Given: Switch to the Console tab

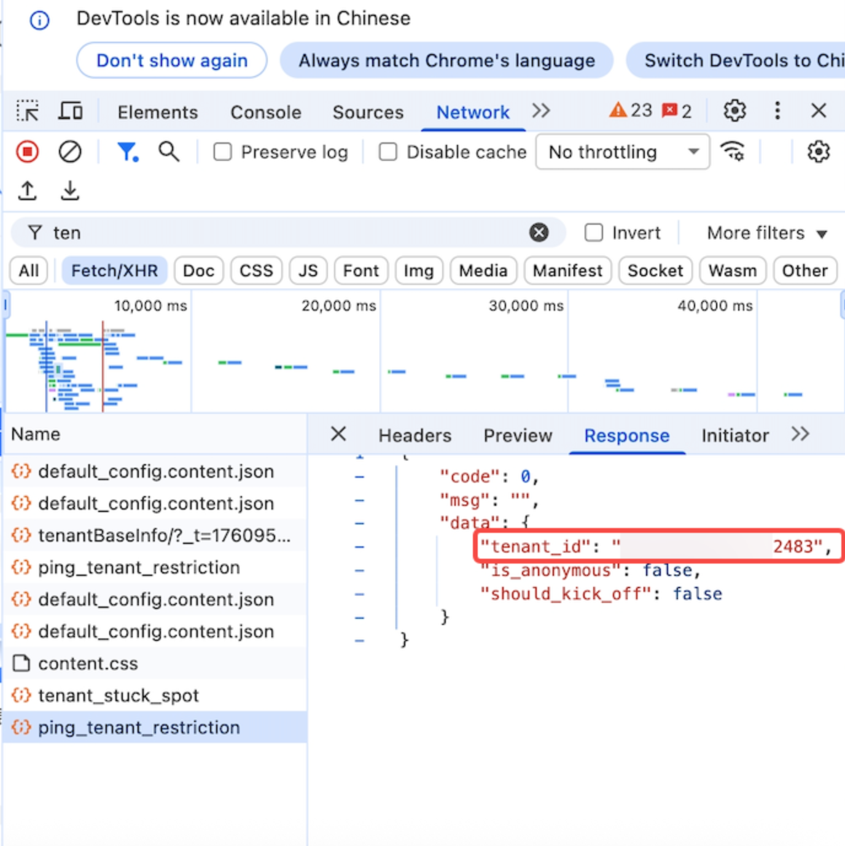Looking at the screenshot, I should [x=266, y=112].
